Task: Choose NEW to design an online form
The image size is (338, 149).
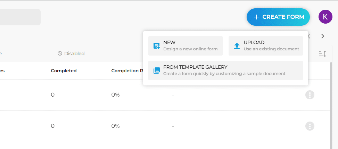Action: [186, 46]
